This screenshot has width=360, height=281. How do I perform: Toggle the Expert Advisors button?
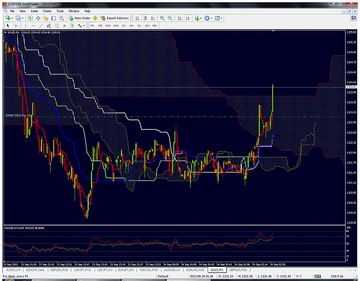coord(115,18)
